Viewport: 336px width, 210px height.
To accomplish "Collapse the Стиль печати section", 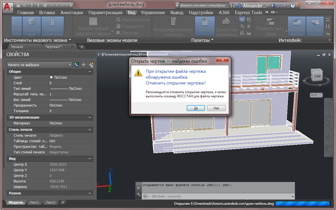I will pos(90,130).
